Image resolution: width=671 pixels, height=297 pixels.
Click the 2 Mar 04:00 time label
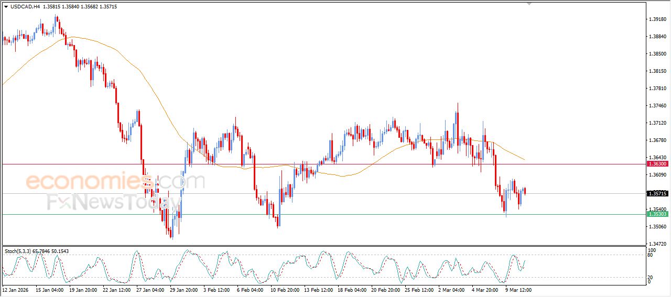point(451,290)
